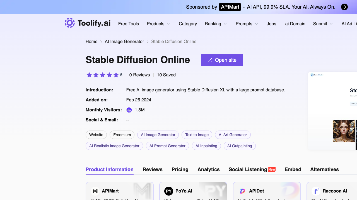Switch to the Pricing tab
The height and width of the screenshot is (200, 357).
click(x=180, y=169)
